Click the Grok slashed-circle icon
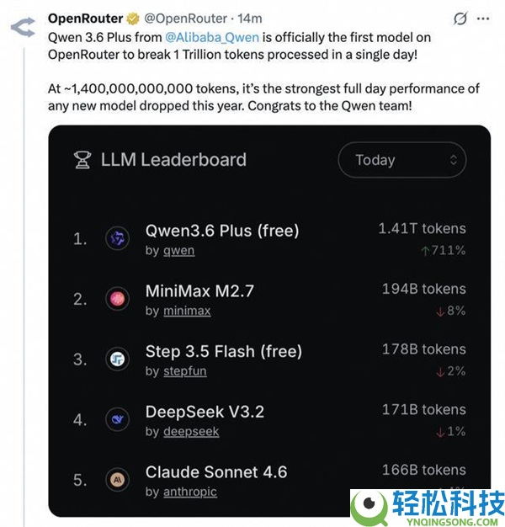Screen dimensions: 505x527 460,18
